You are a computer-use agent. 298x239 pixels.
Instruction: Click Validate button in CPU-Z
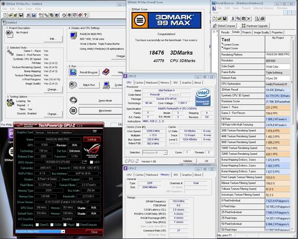(x=187, y=161)
